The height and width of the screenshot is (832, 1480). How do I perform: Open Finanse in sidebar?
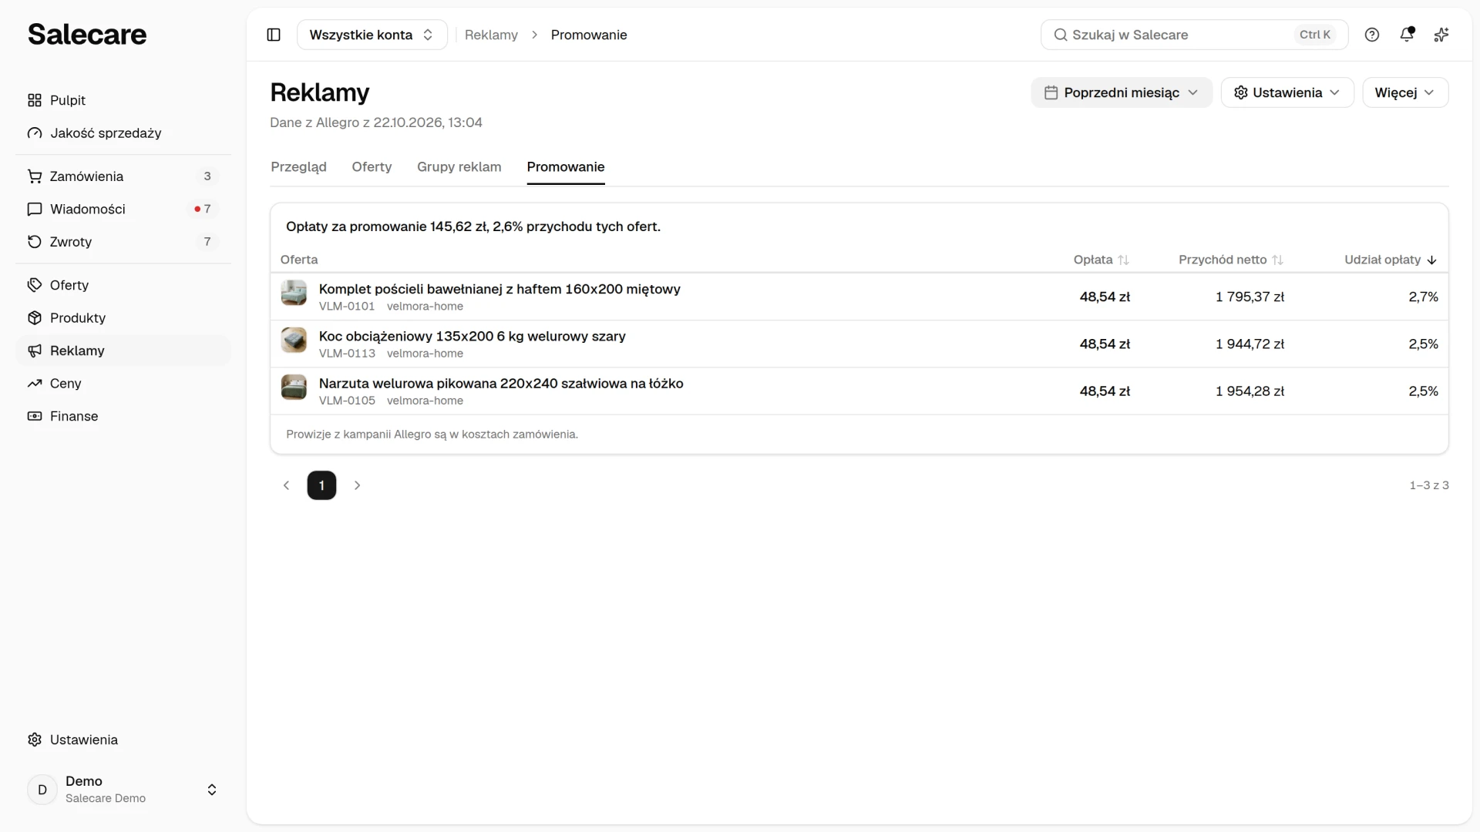coord(123,416)
